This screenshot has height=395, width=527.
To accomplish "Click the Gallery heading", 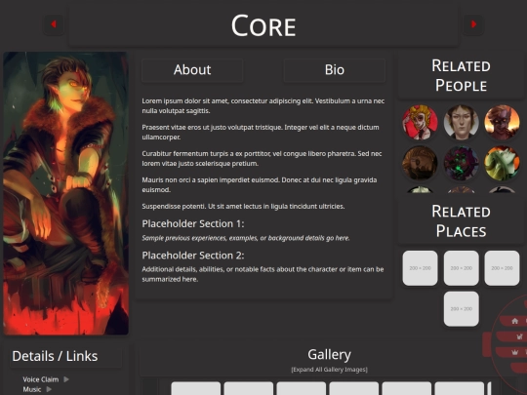I will click(x=330, y=354).
